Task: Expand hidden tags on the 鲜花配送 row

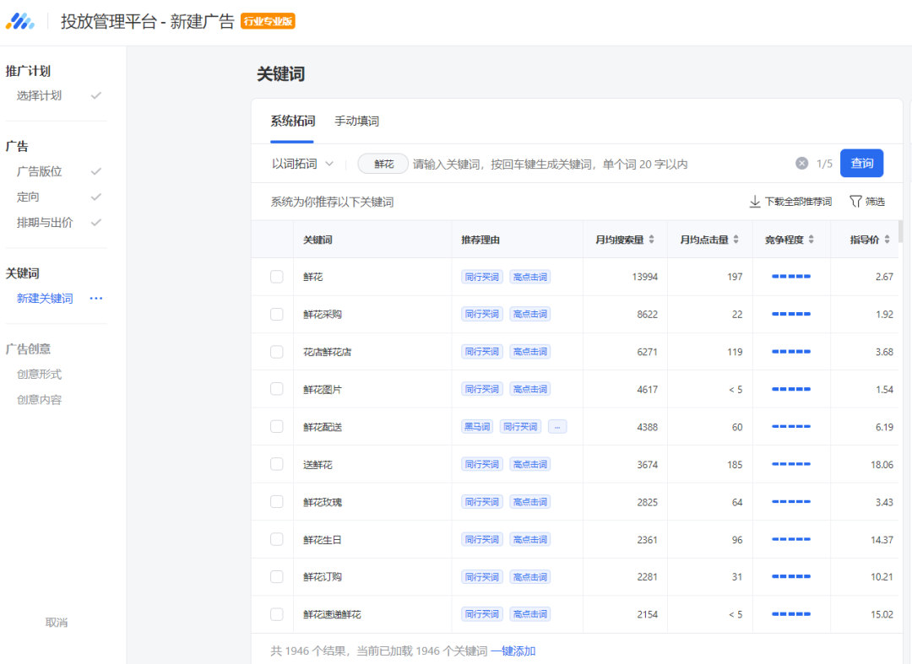Action: [557, 426]
